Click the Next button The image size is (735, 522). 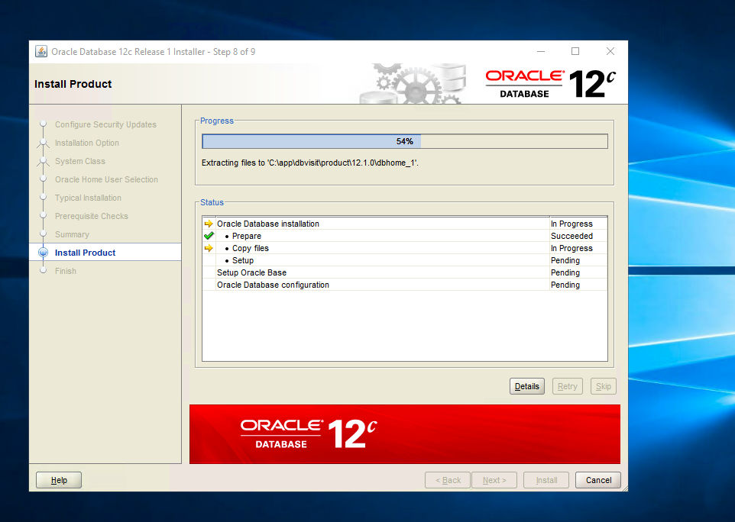coord(494,480)
